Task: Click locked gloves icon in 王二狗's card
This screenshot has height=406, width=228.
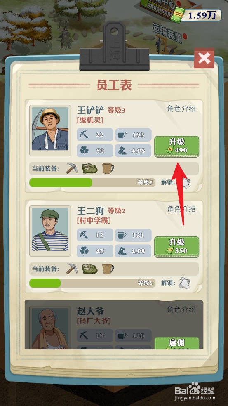Action: click(x=184, y=283)
